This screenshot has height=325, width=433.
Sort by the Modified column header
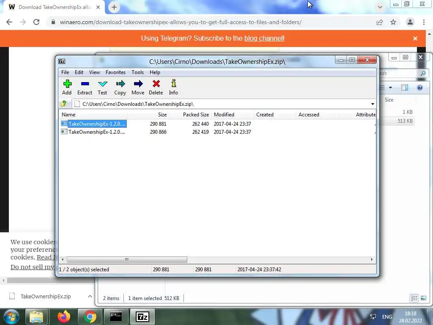click(233, 114)
